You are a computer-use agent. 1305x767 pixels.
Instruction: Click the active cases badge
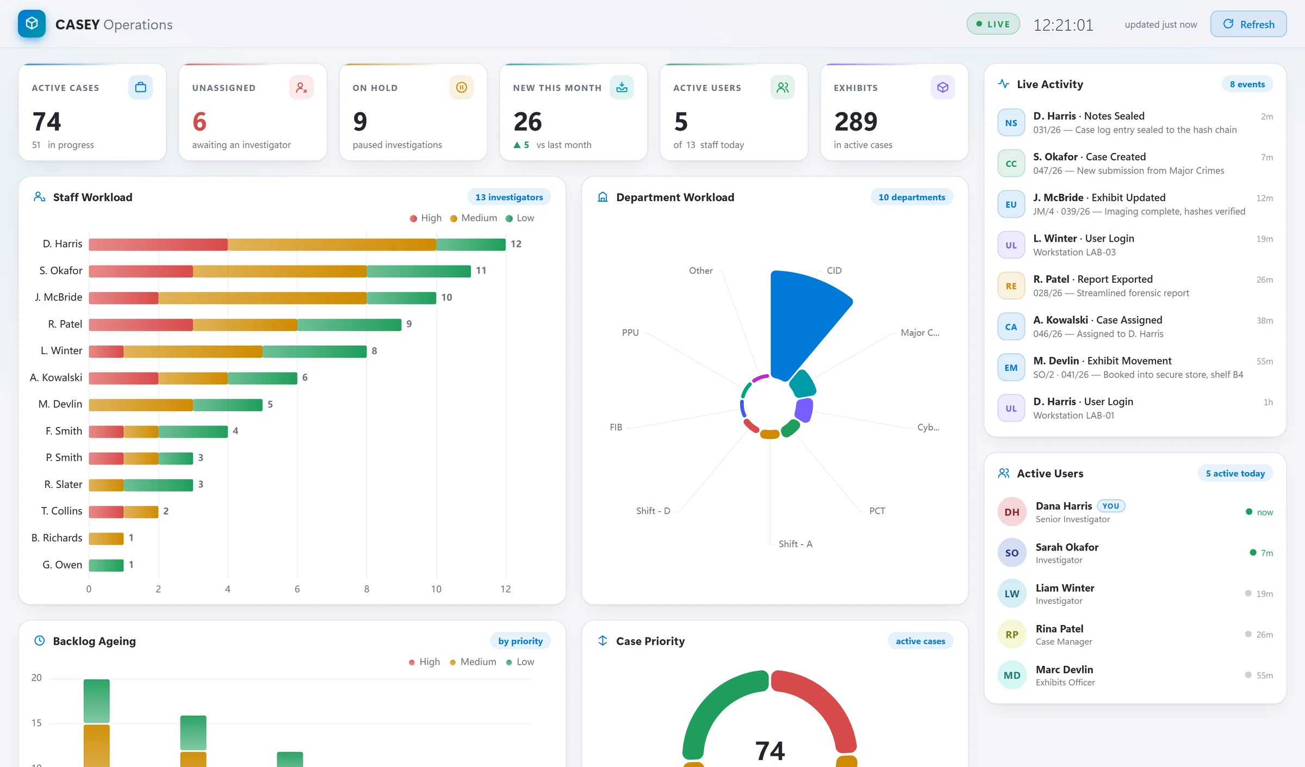pyautogui.click(x=921, y=641)
